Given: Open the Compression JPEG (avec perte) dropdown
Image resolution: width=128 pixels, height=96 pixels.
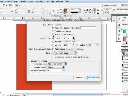Looking at the screenshot, I should (57, 64).
